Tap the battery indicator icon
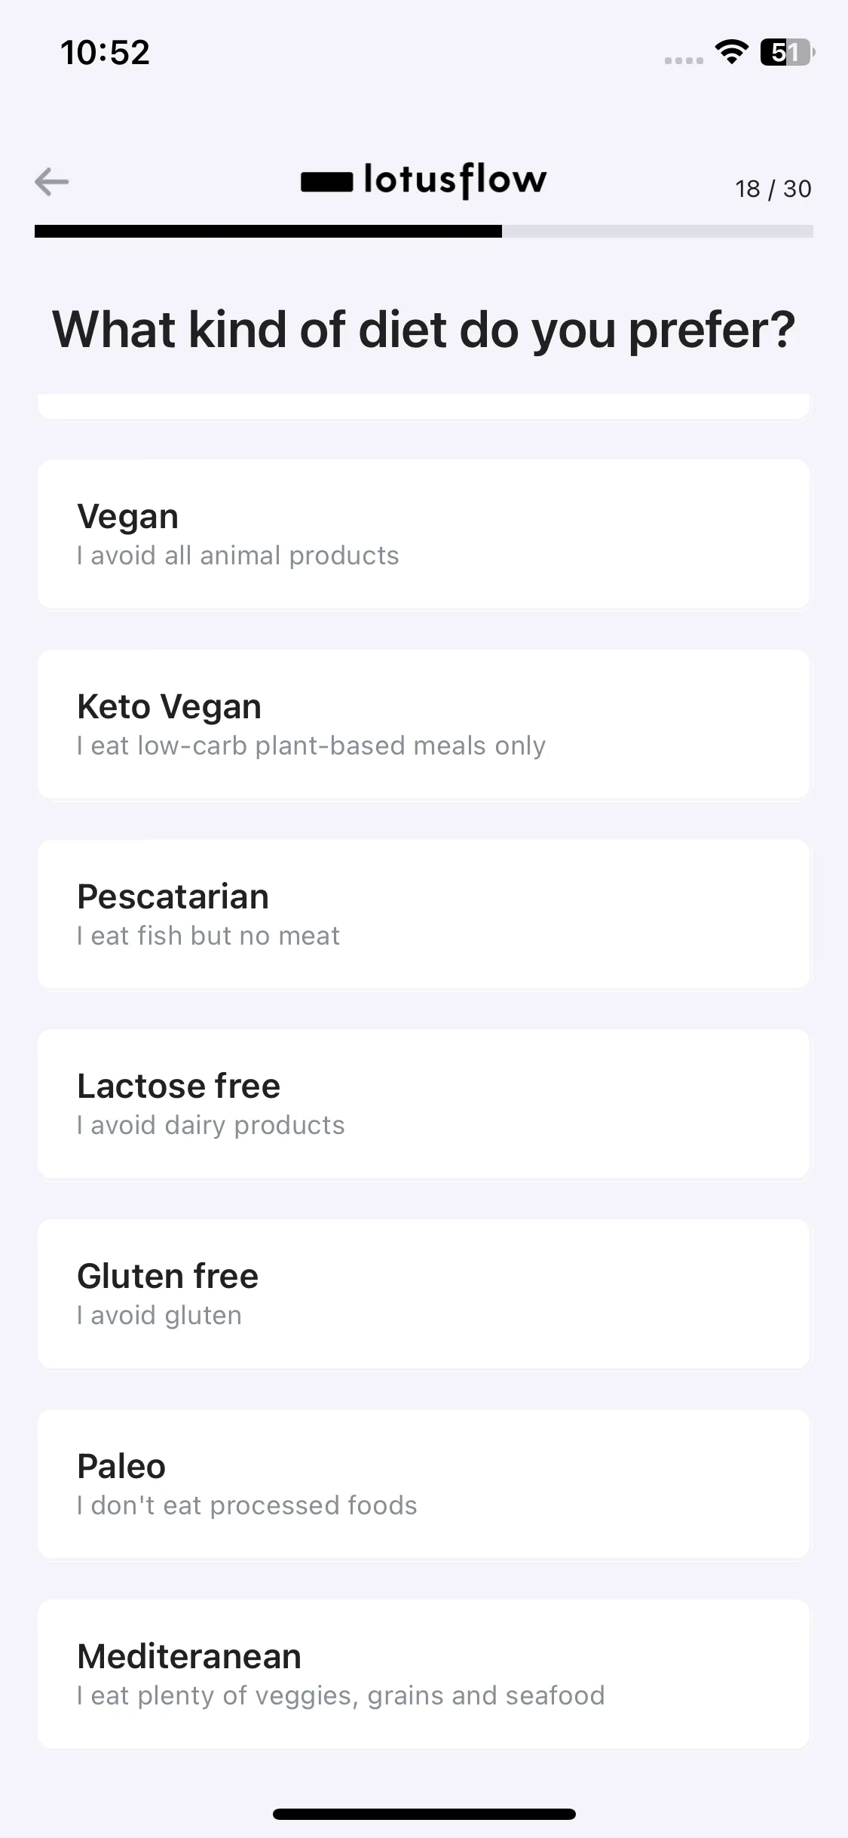This screenshot has width=848, height=1838. click(787, 53)
